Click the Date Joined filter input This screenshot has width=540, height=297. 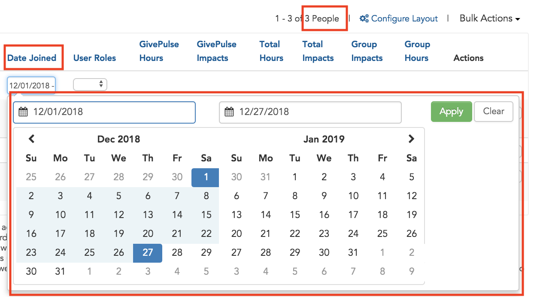(31, 85)
